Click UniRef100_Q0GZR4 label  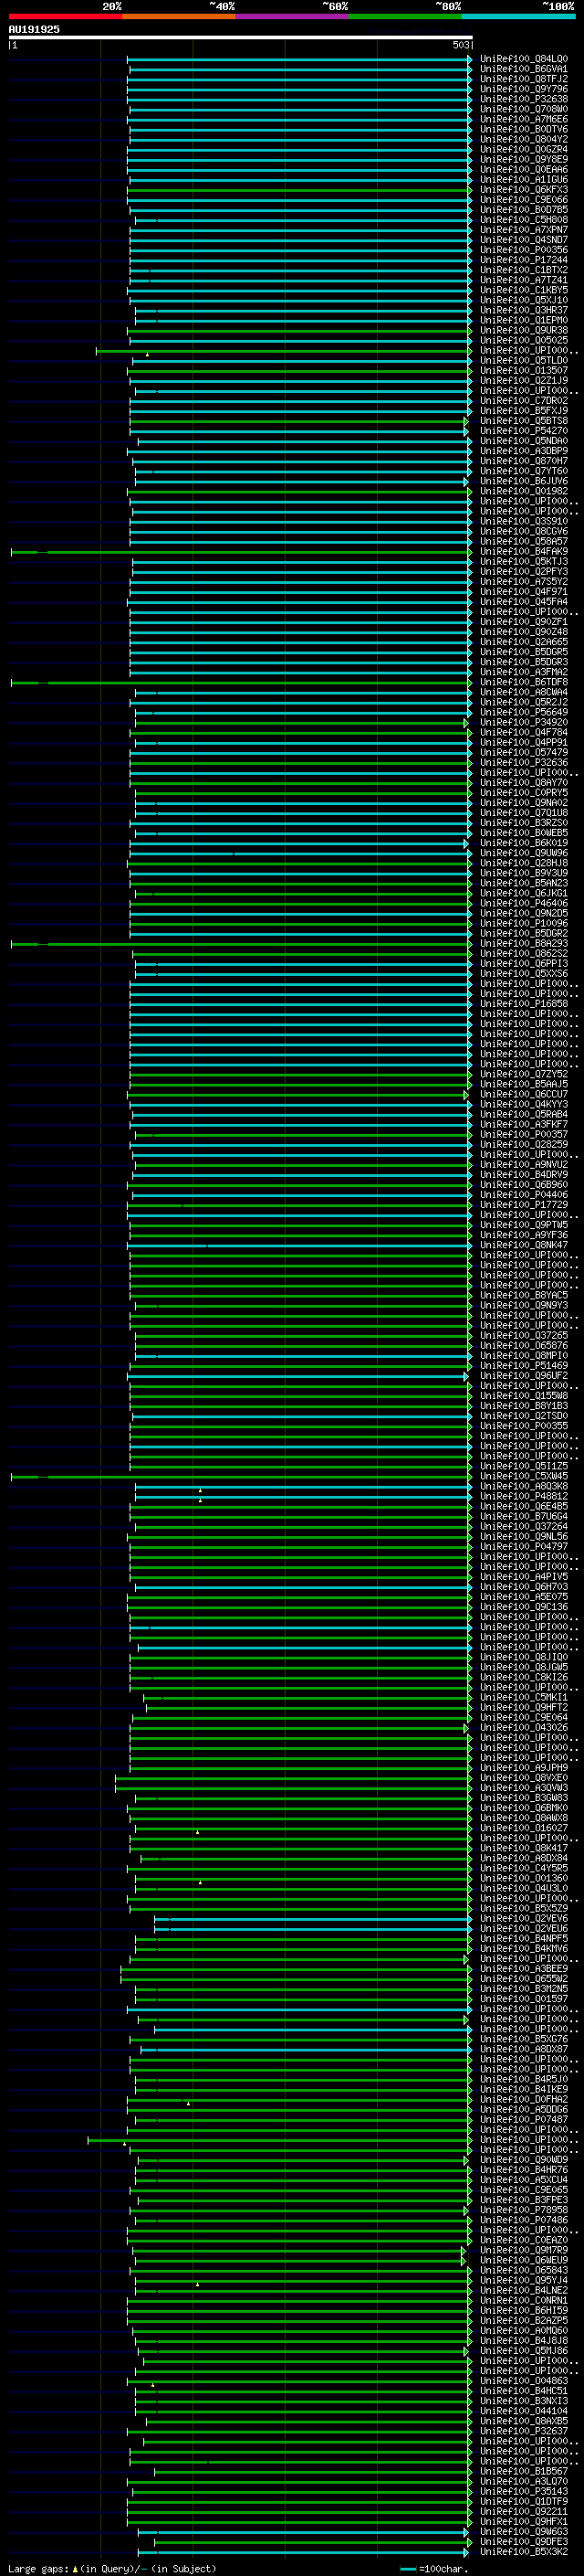[x=523, y=149]
